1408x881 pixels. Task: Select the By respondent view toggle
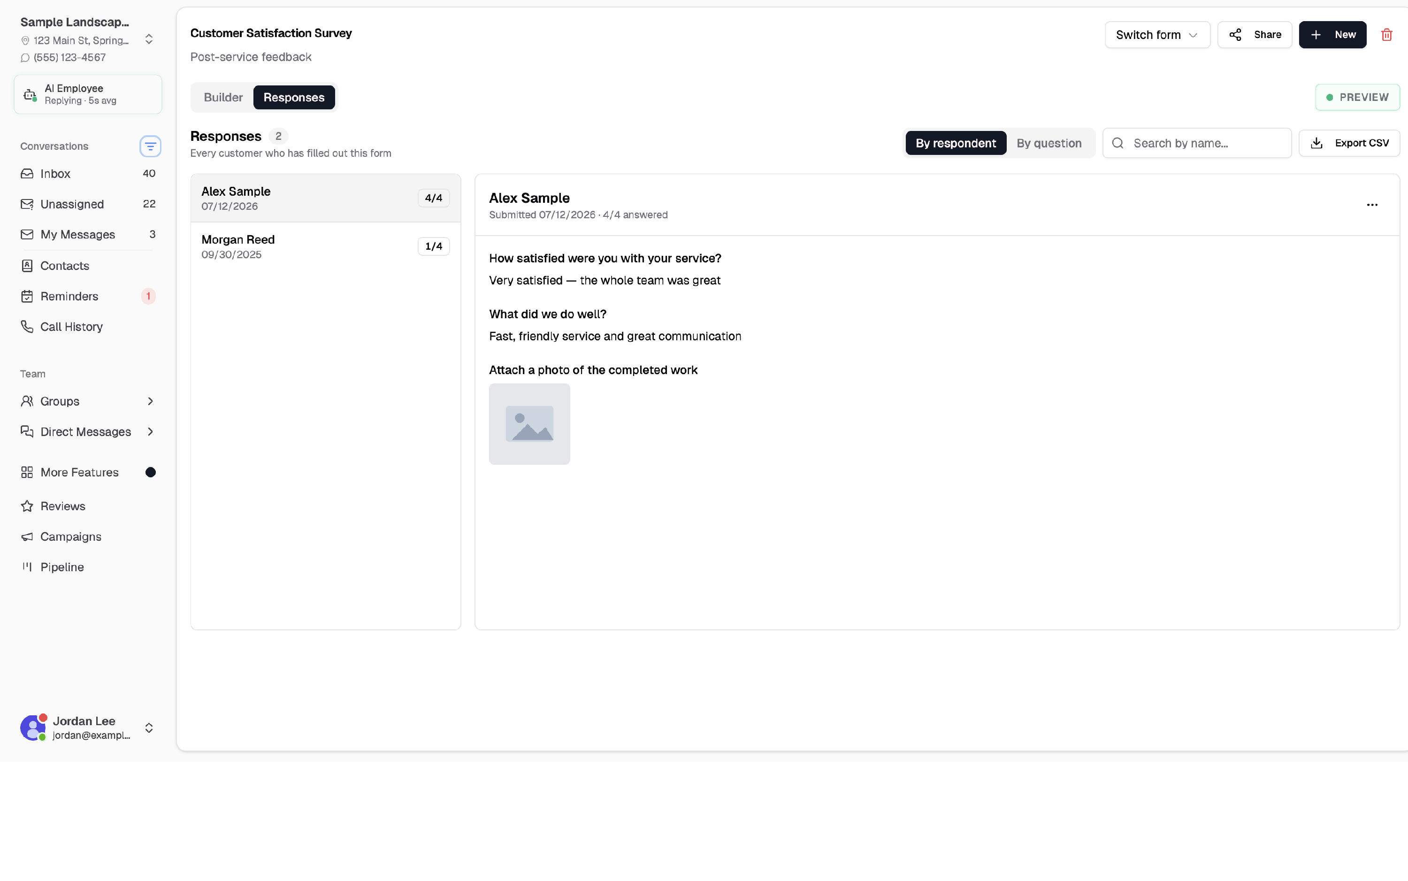click(x=956, y=143)
